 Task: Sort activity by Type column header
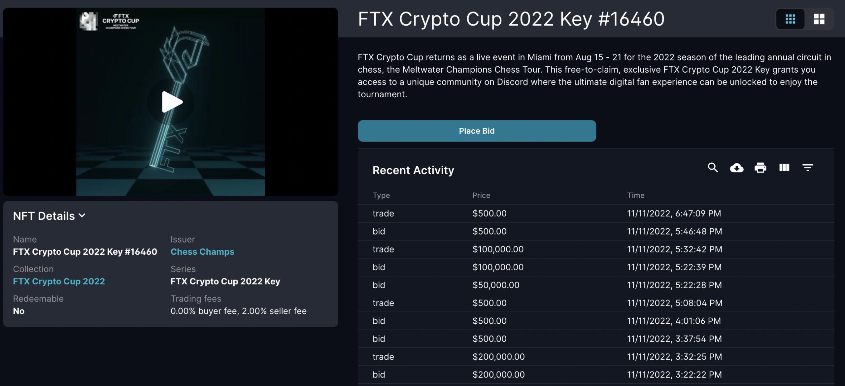pos(381,195)
